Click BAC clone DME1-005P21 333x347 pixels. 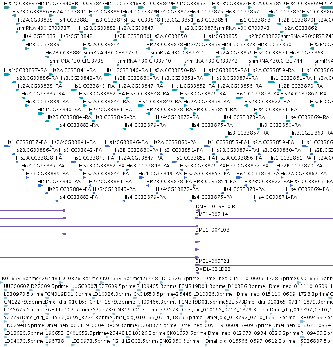coord(212,261)
